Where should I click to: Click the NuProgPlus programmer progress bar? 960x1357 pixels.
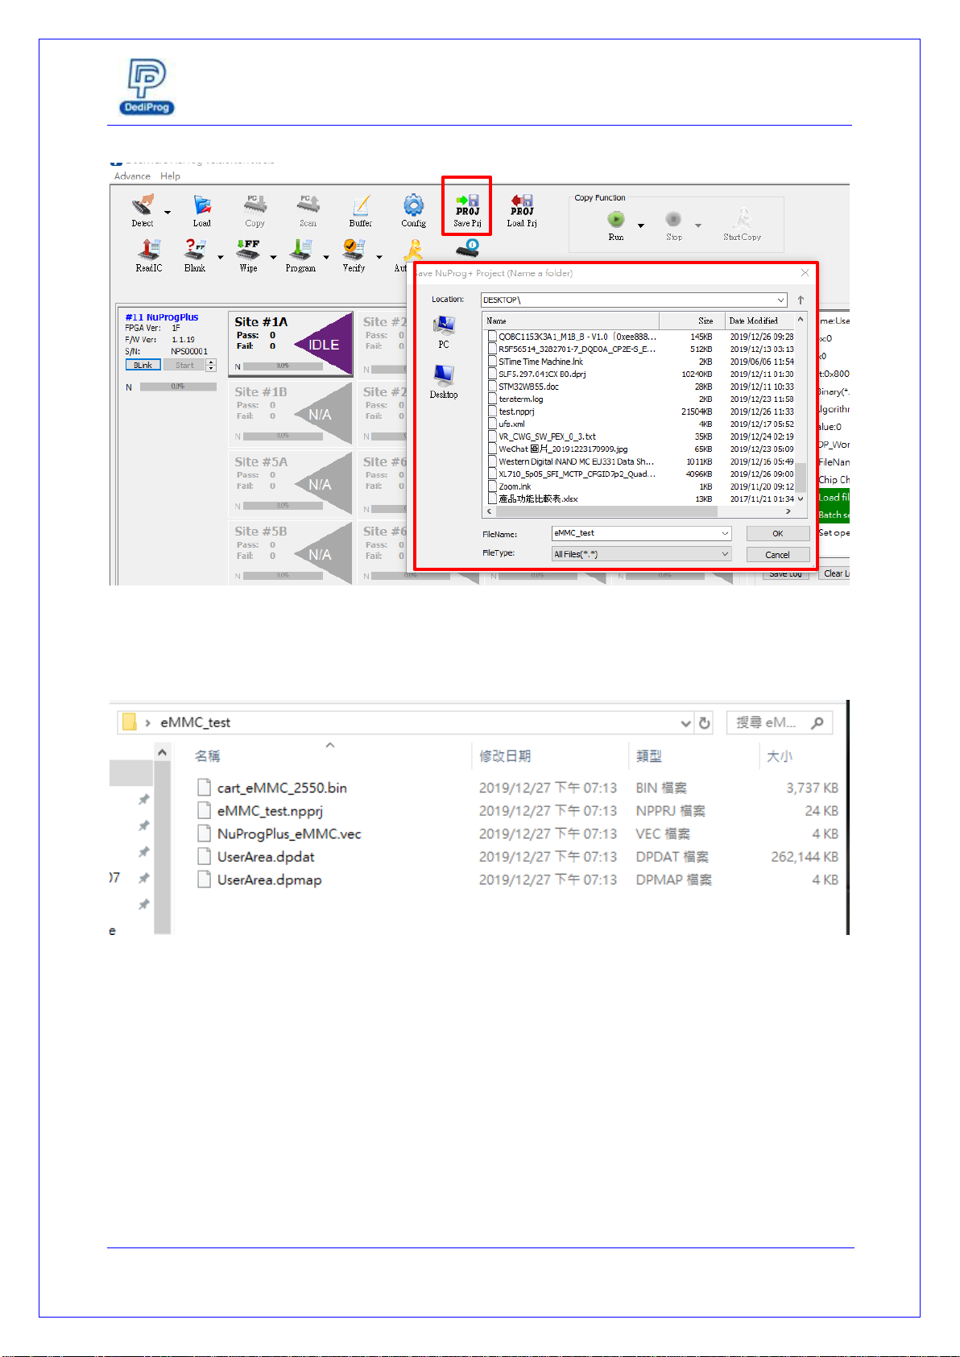[x=178, y=387]
